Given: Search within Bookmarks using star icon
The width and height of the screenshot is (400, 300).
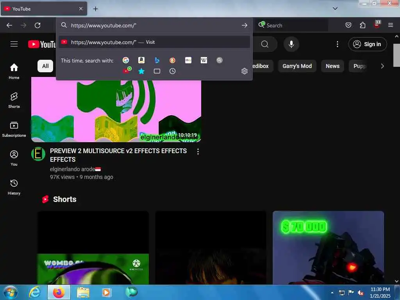Looking at the screenshot, I should [x=141, y=71].
